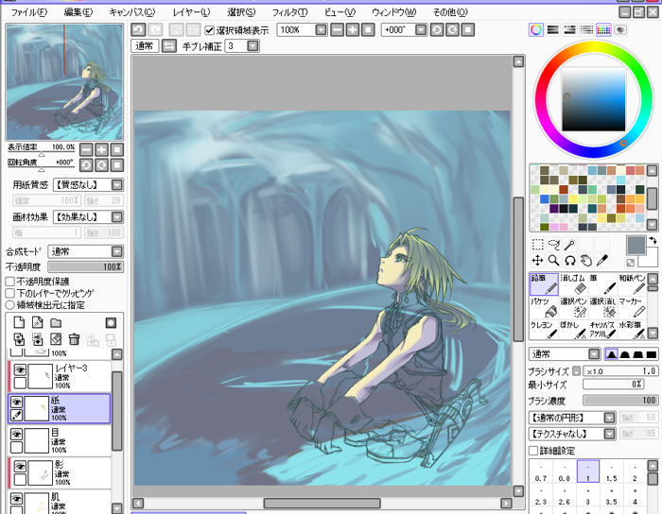
Task: Enable 下のレイヤーでクリッピング checkbox
Action: coord(10,293)
